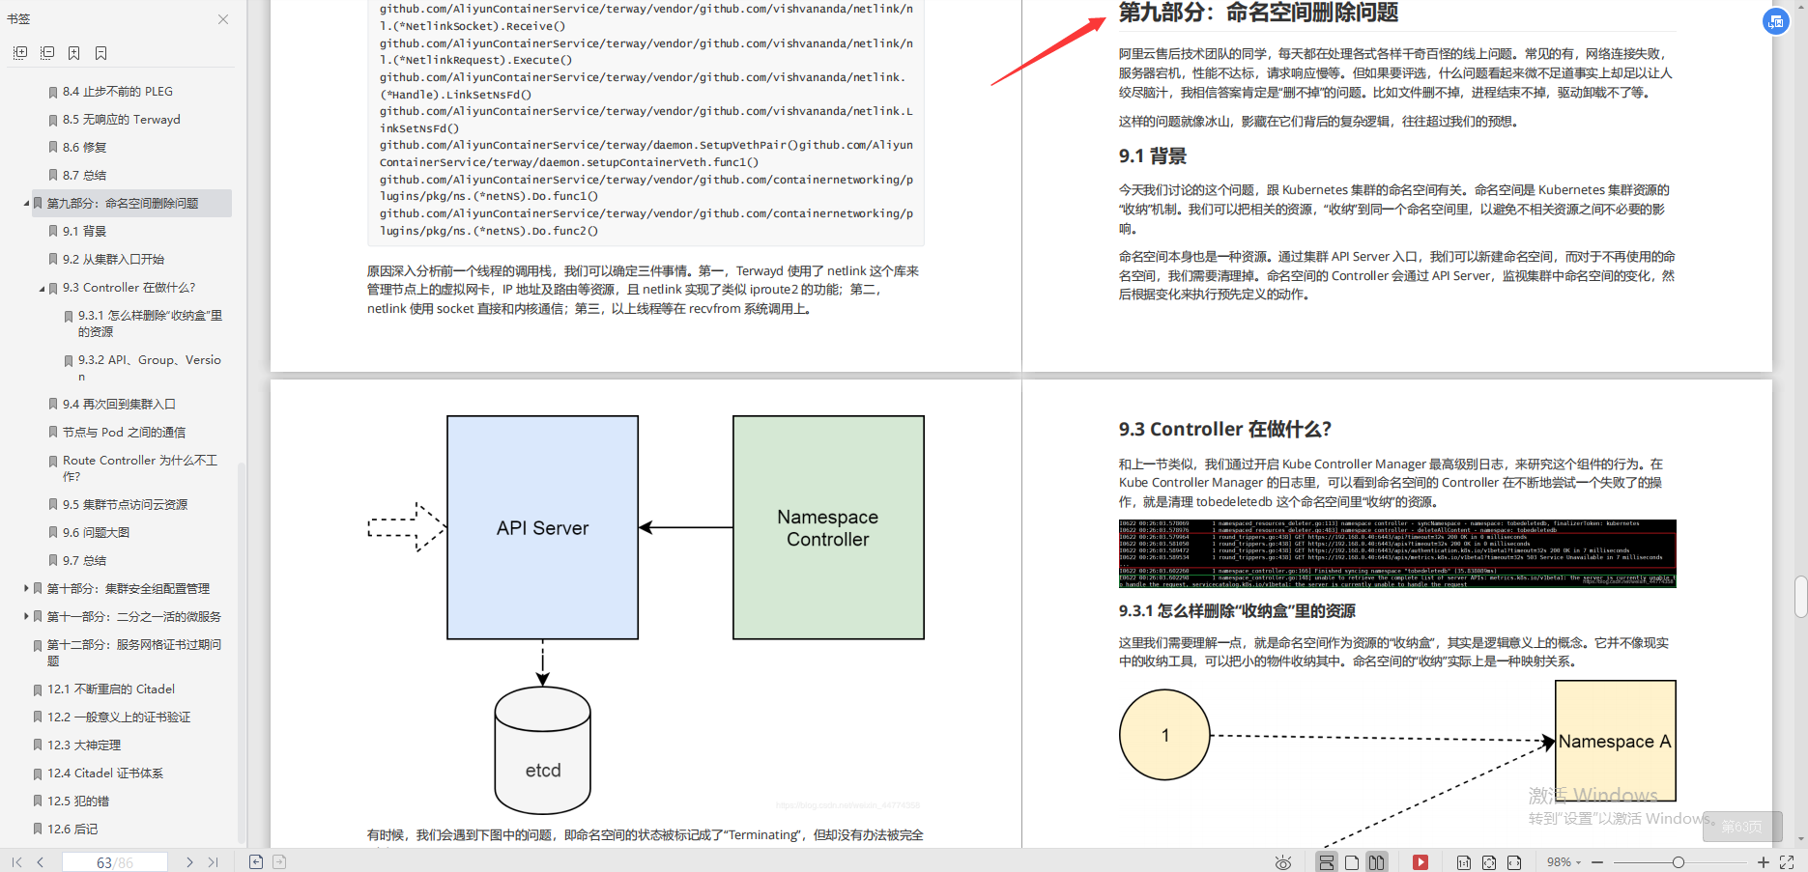Enter fullscreen mode icon
Viewport: 1808px width, 872px height.
1787,862
